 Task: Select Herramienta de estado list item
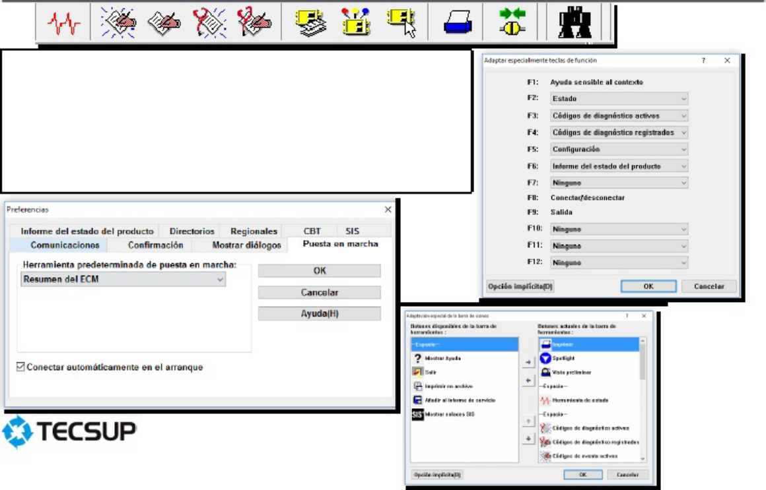588,400
